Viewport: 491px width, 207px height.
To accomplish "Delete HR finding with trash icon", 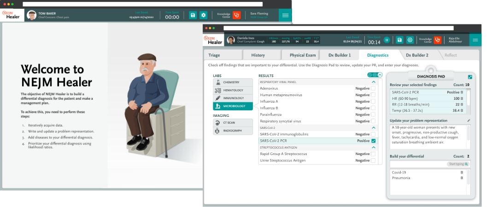I will [462, 98].
